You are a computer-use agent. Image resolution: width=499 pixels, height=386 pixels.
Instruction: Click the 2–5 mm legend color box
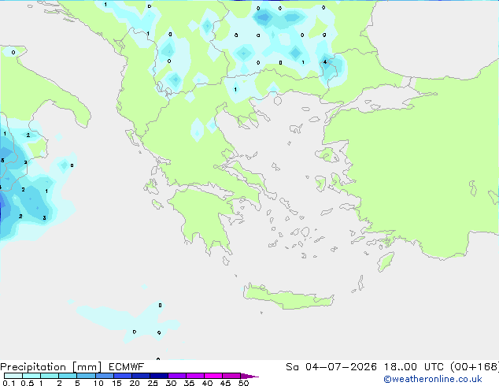click(68, 376)
